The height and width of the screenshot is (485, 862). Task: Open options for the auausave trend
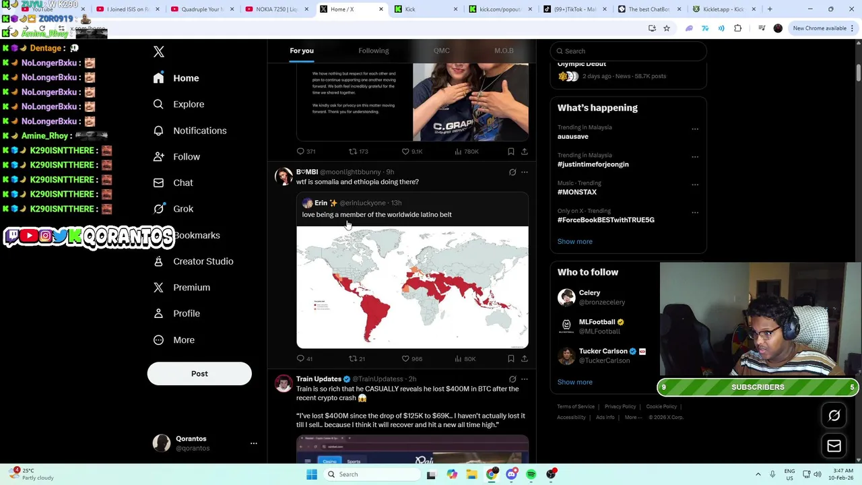click(695, 129)
